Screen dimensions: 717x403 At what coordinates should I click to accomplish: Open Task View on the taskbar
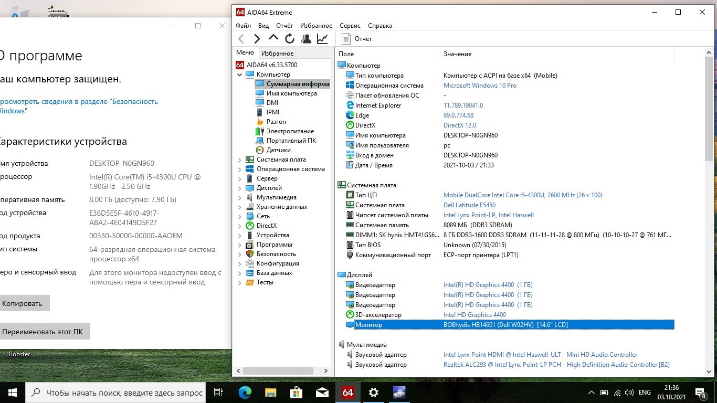pyautogui.click(x=219, y=393)
